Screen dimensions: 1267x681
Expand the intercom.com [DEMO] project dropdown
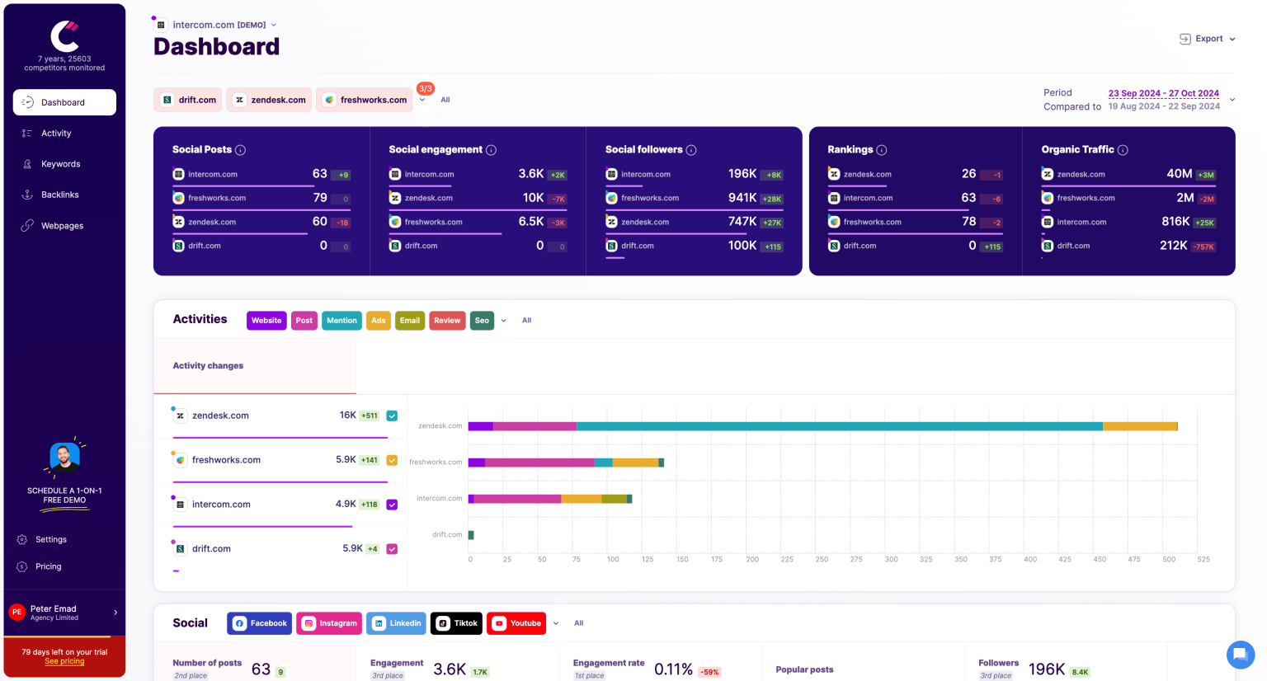coord(273,25)
